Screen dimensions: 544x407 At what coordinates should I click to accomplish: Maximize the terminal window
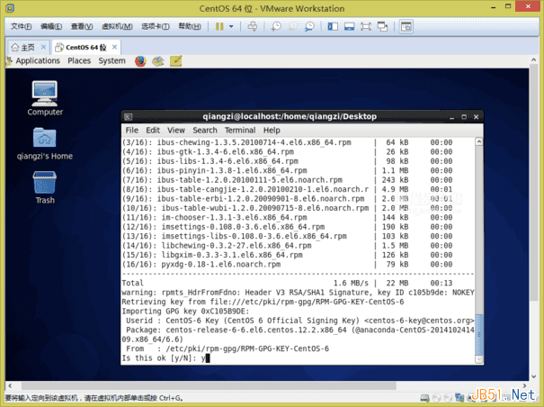[x=464, y=117]
